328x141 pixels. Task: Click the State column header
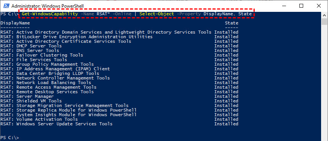231,23
